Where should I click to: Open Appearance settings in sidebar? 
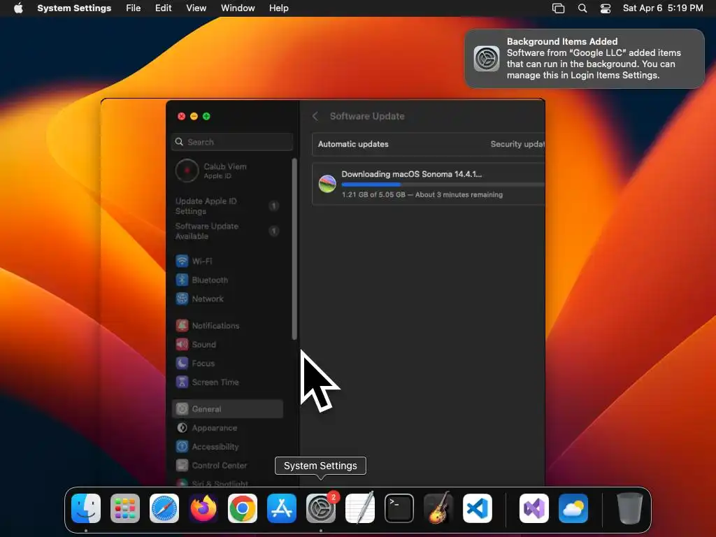coord(227,428)
